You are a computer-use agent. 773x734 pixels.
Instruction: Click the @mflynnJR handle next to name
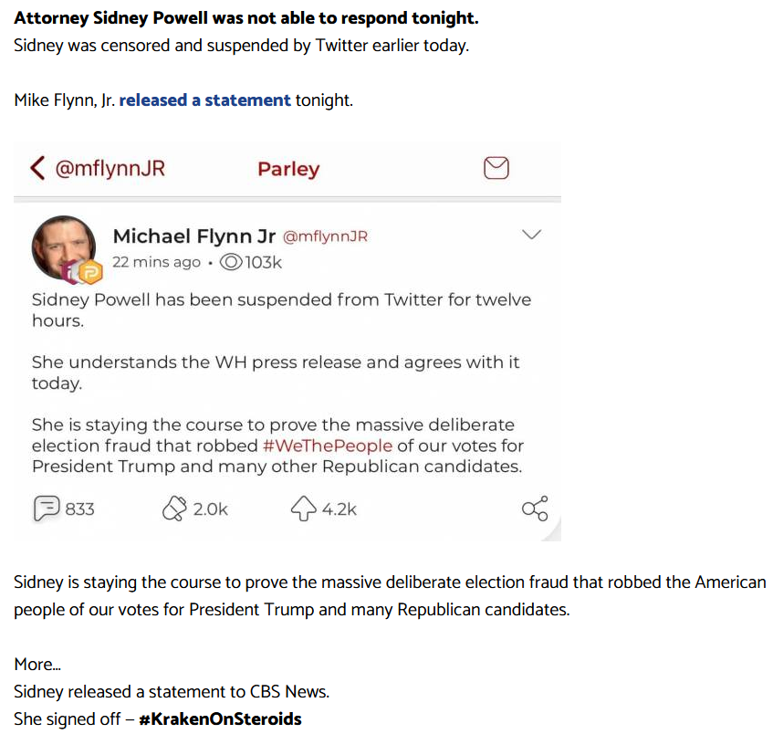coord(326,236)
